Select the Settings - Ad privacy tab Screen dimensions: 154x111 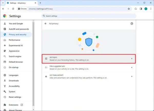(22, 3)
